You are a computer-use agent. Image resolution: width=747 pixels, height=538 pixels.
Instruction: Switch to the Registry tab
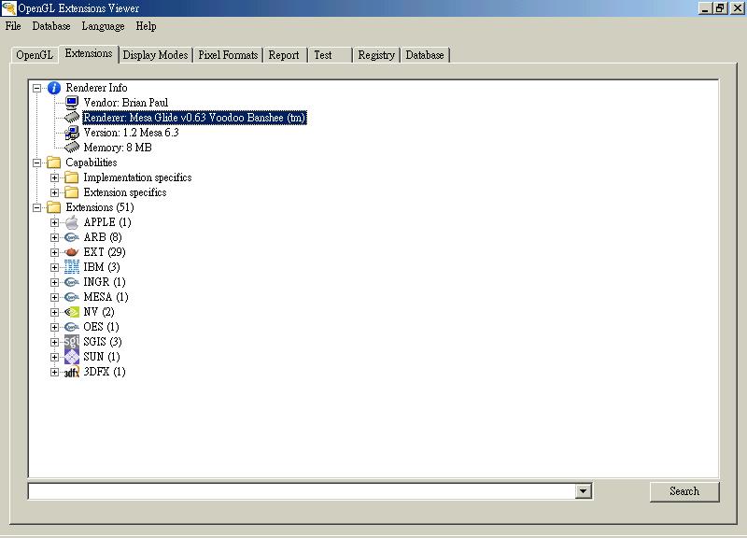pos(376,55)
